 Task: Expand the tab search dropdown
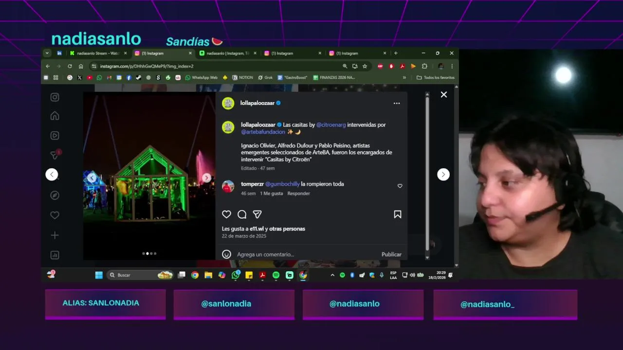pyautogui.click(x=47, y=53)
